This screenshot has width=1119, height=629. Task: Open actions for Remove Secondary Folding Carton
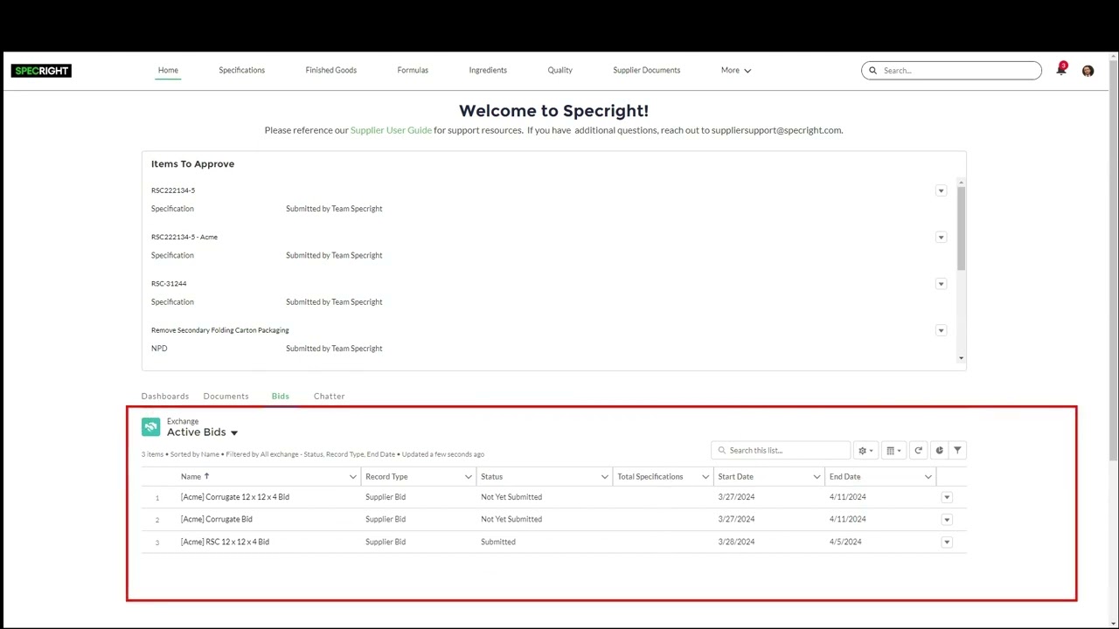pos(941,330)
